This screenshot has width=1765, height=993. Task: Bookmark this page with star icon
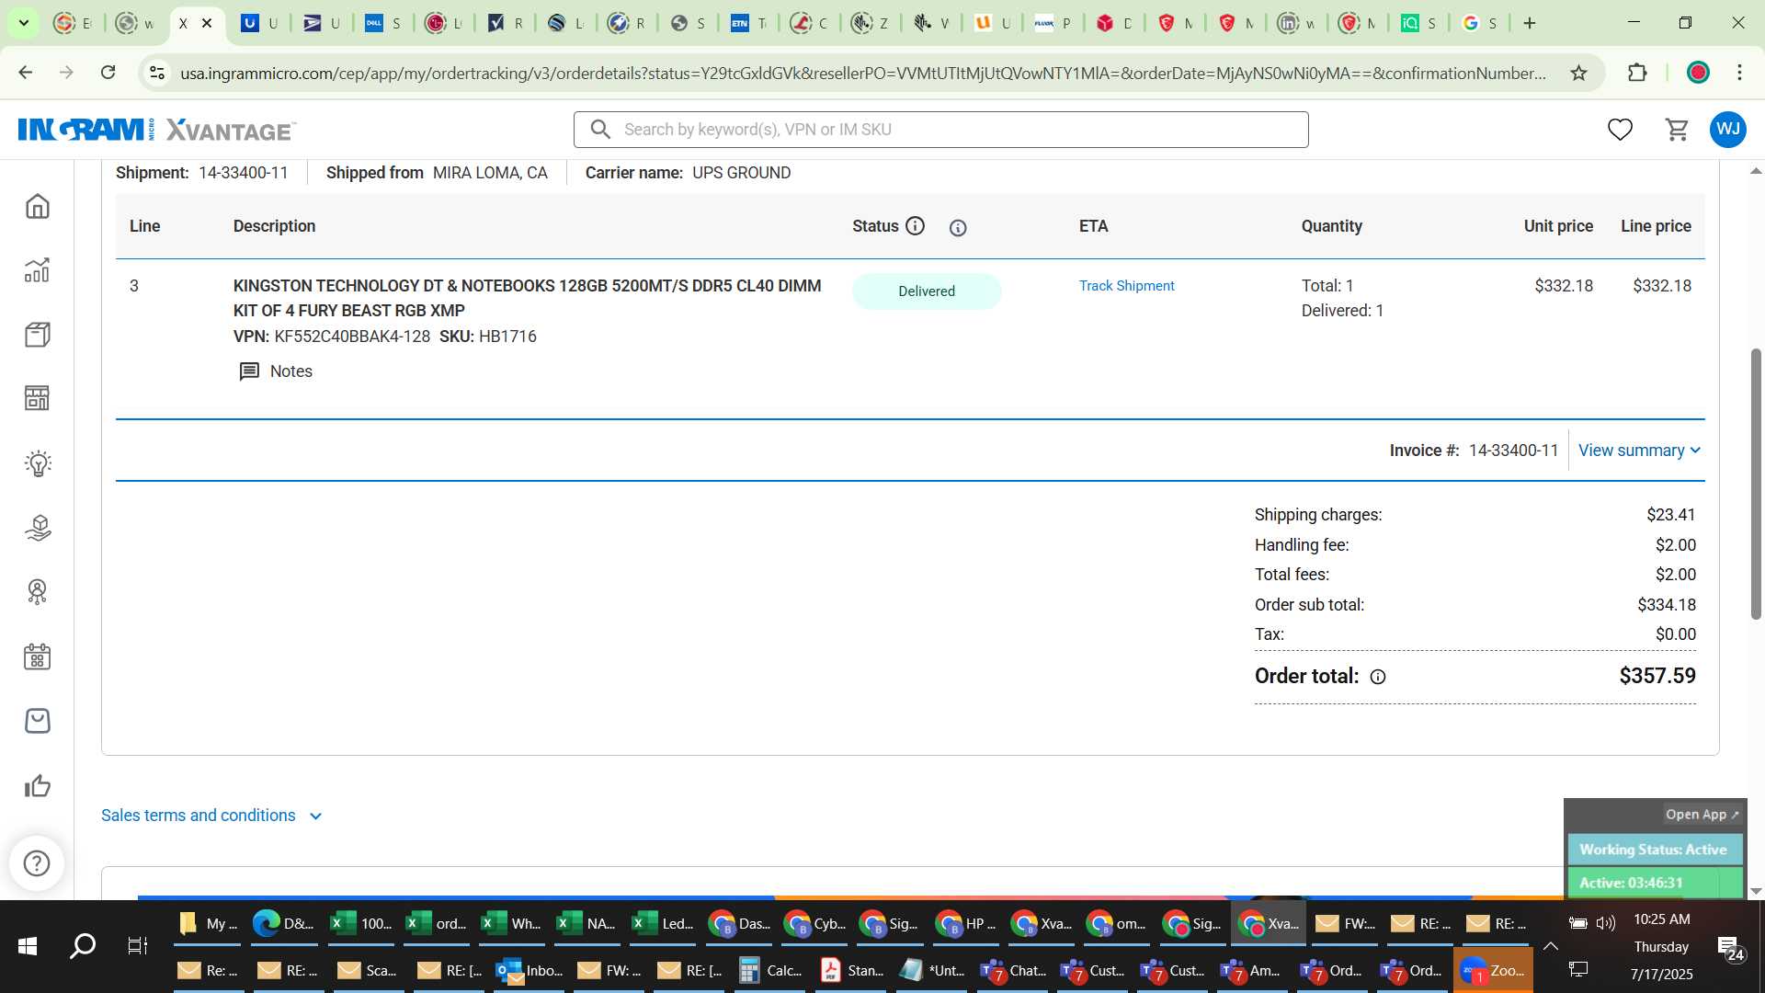tap(1578, 73)
